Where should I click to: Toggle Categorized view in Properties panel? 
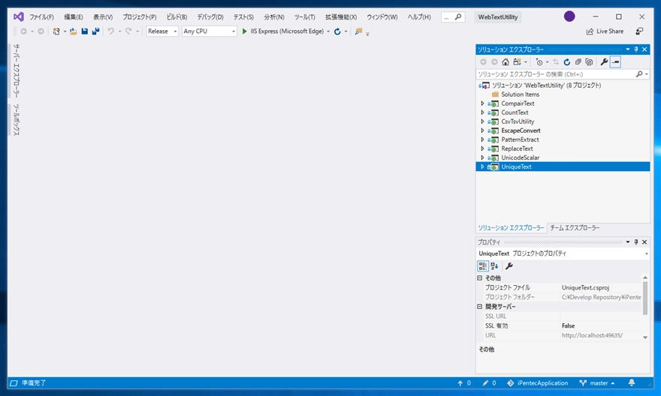[x=483, y=266]
